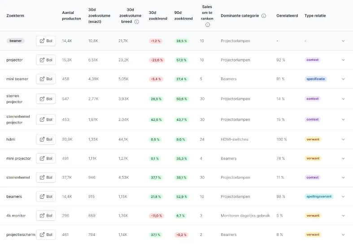Open beamer on Bol via external link

pos(46,41)
